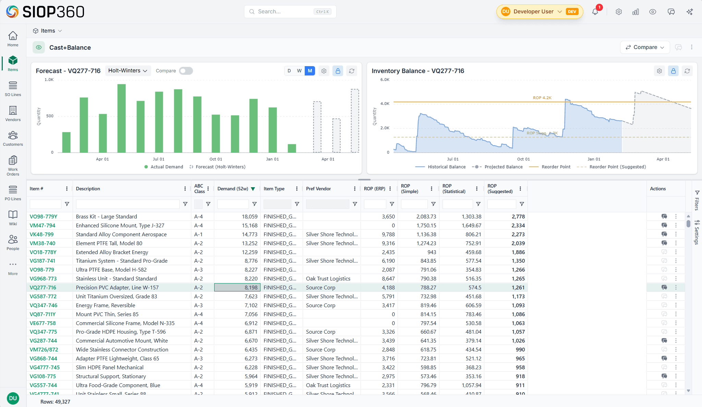This screenshot has height=407, width=702.
Task: Click the notifications bell icon
Action: click(595, 12)
